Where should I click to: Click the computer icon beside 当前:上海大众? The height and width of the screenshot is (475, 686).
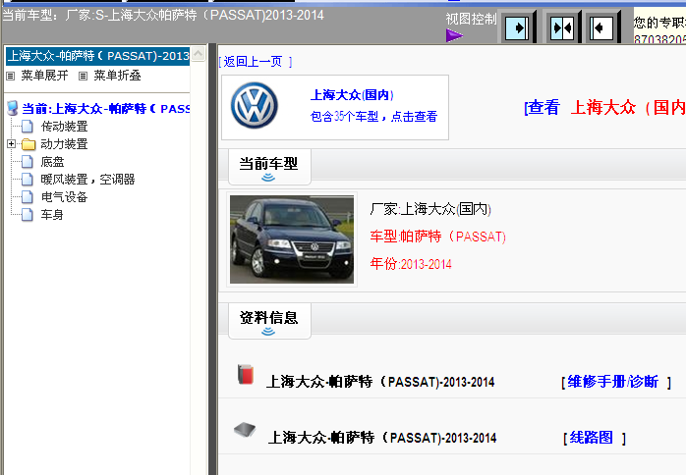click(13, 108)
